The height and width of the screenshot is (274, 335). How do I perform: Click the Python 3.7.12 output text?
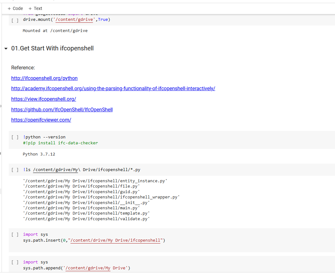39,154
